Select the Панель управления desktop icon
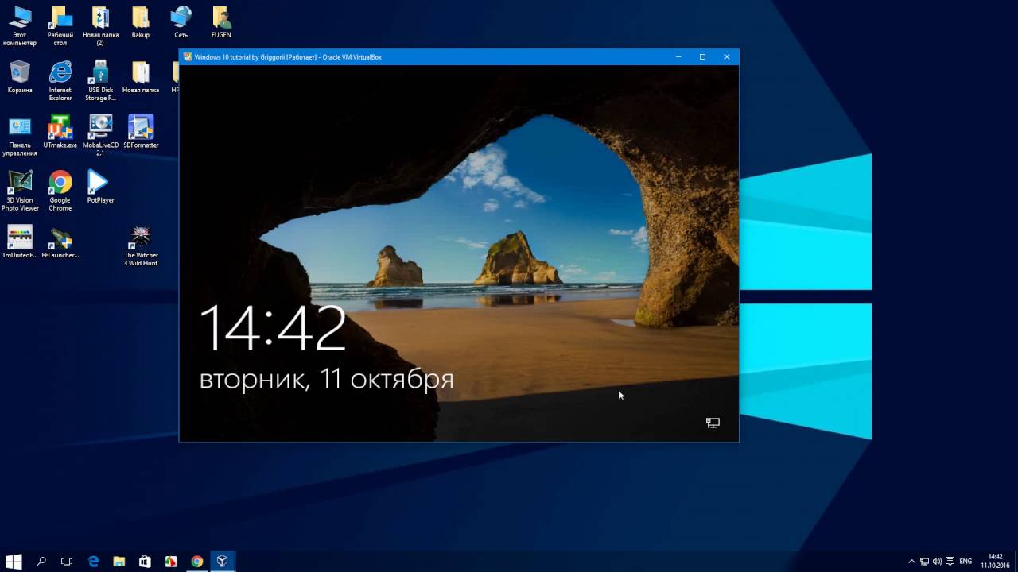 click(x=20, y=136)
